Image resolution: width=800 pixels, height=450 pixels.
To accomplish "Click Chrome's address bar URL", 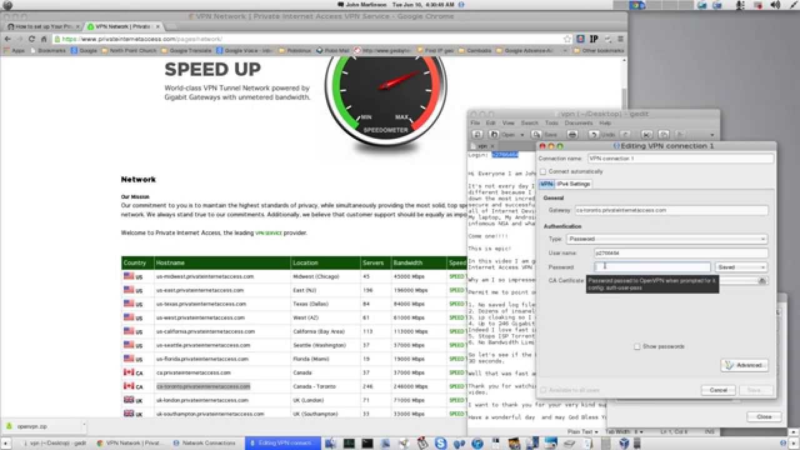I will pyautogui.click(x=142, y=39).
